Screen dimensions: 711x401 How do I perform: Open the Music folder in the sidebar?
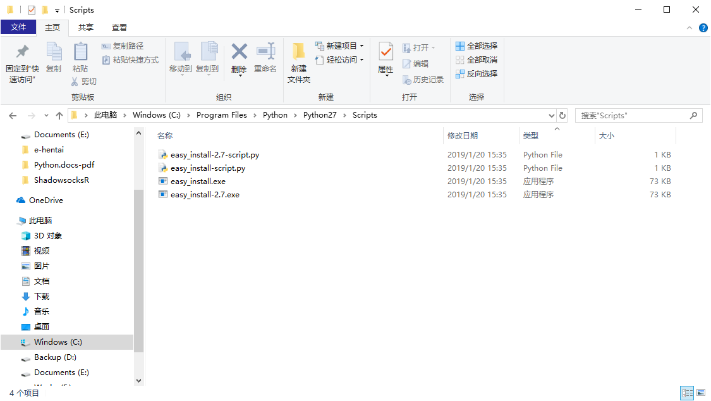pos(42,312)
